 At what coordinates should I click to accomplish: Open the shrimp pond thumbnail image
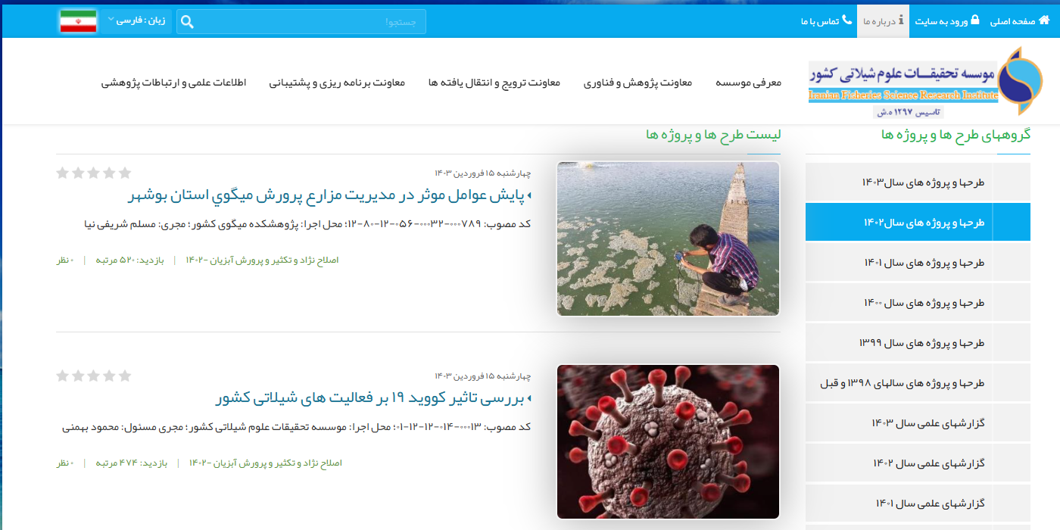pyautogui.click(x=668, y=238)
